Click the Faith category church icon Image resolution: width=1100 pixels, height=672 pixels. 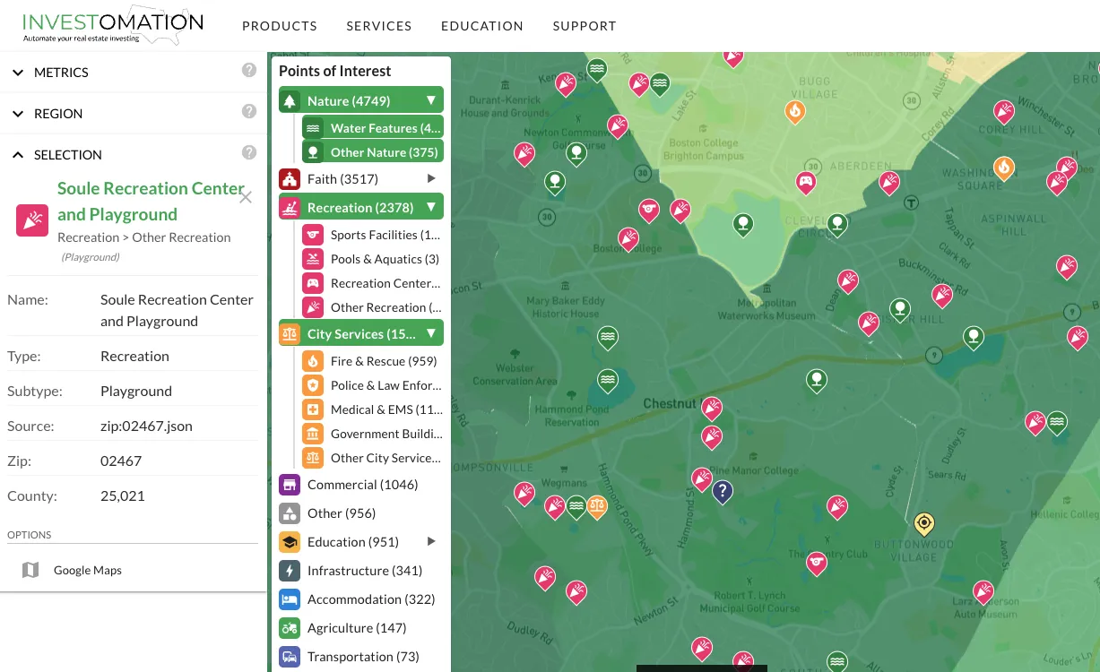pos(289,179)
